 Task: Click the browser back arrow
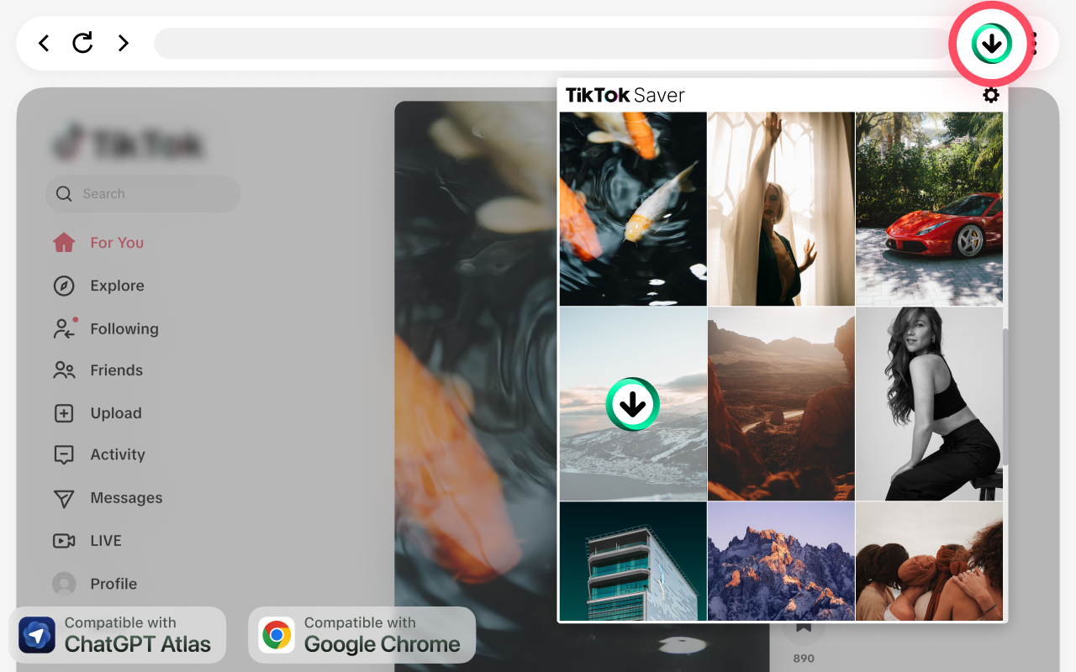tap(44, 43)
